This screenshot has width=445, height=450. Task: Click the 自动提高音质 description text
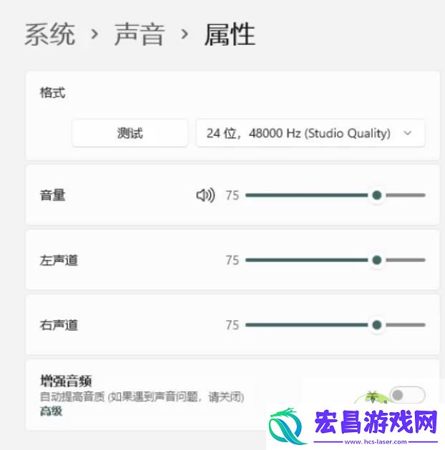click(x=142, y=397)
